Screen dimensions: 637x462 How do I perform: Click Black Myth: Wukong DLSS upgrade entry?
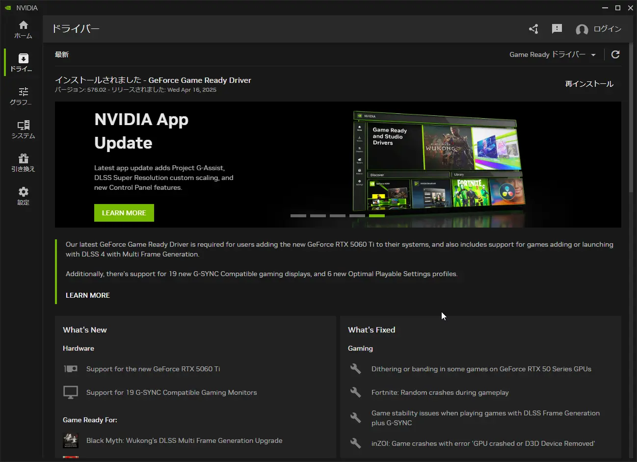coord(185,440)
